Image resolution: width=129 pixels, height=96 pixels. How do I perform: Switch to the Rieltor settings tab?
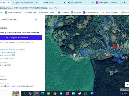(x=108, y=3)
